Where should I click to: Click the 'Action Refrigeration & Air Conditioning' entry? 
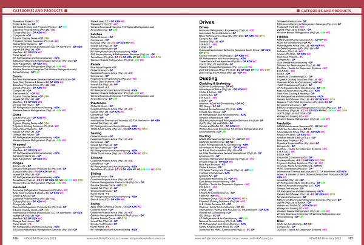point(223,145)
